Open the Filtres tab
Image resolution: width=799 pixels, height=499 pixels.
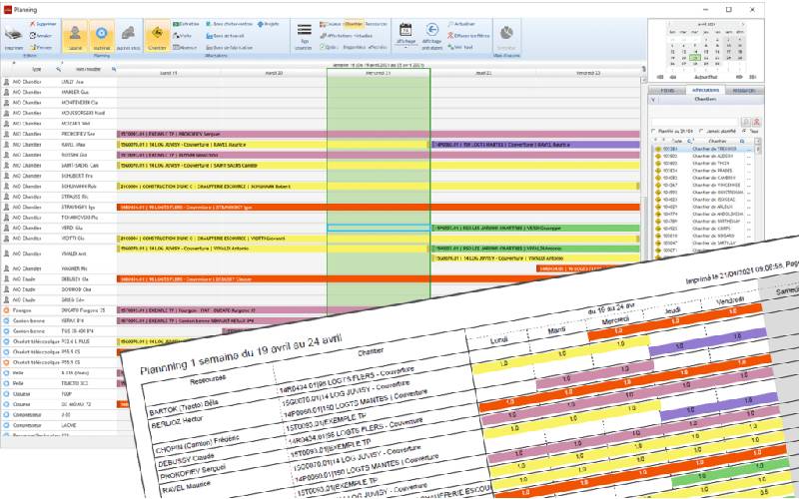(x=667, y=90)
